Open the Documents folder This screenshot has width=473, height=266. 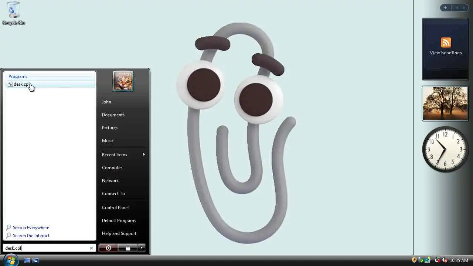click(113, 115)
